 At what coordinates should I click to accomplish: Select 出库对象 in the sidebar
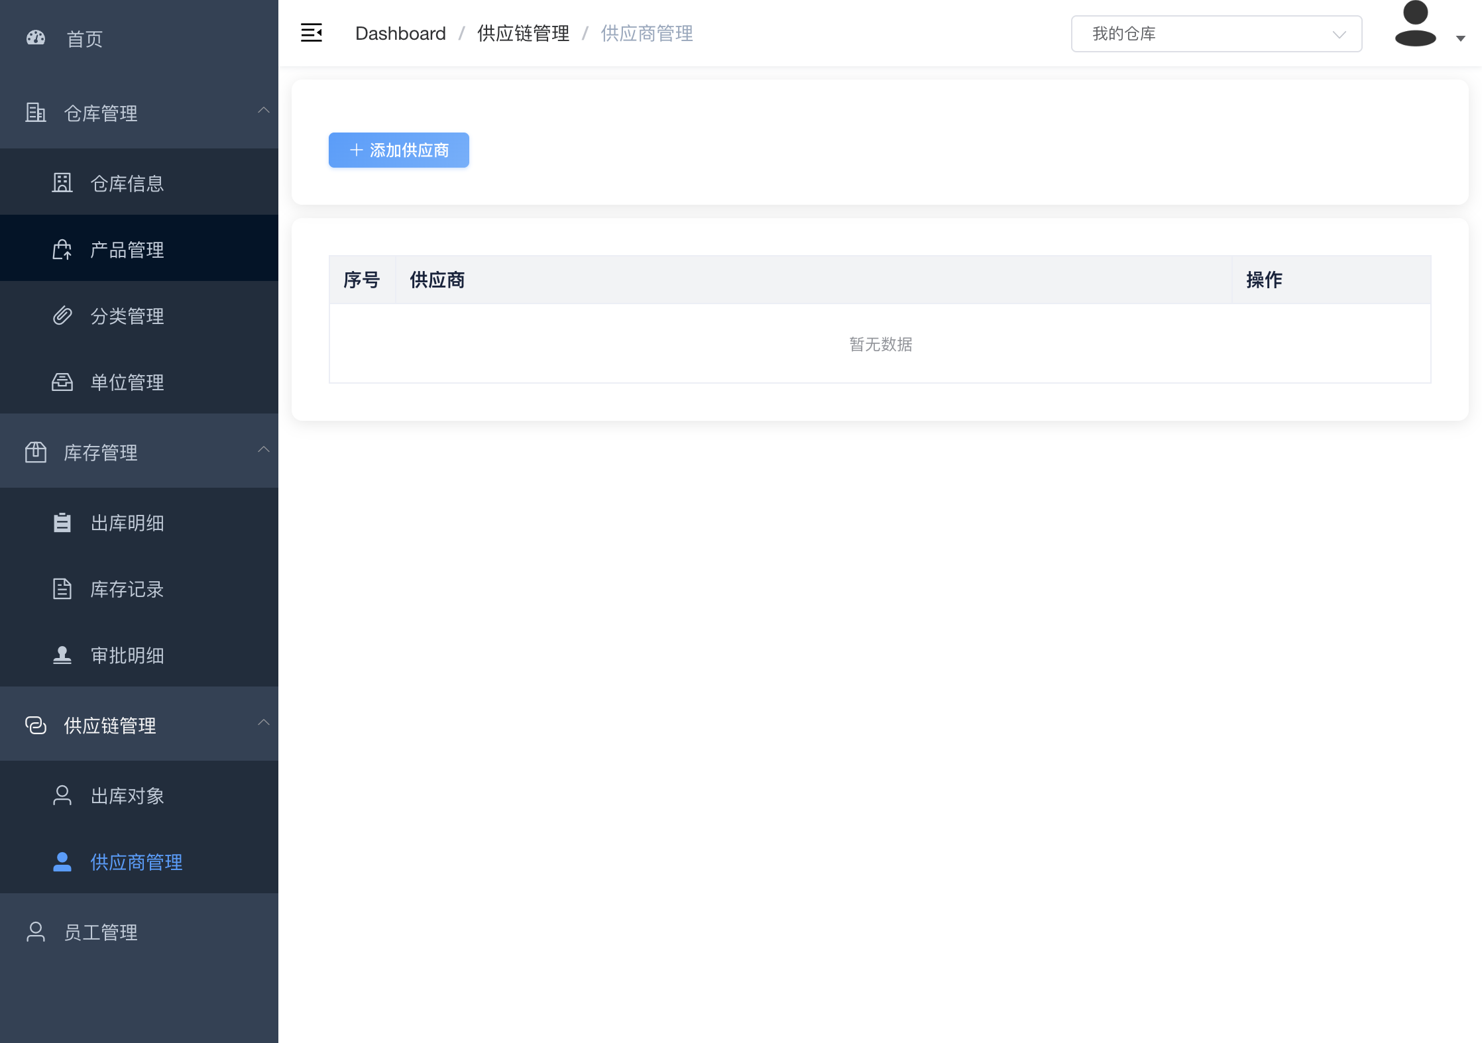pos(127,796)
